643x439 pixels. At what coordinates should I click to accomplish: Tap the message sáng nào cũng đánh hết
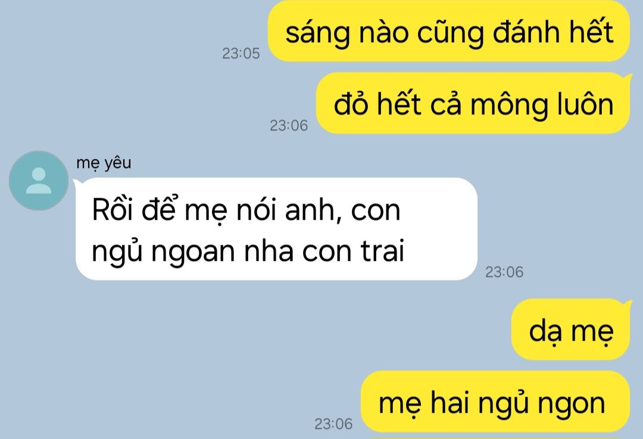449,32
